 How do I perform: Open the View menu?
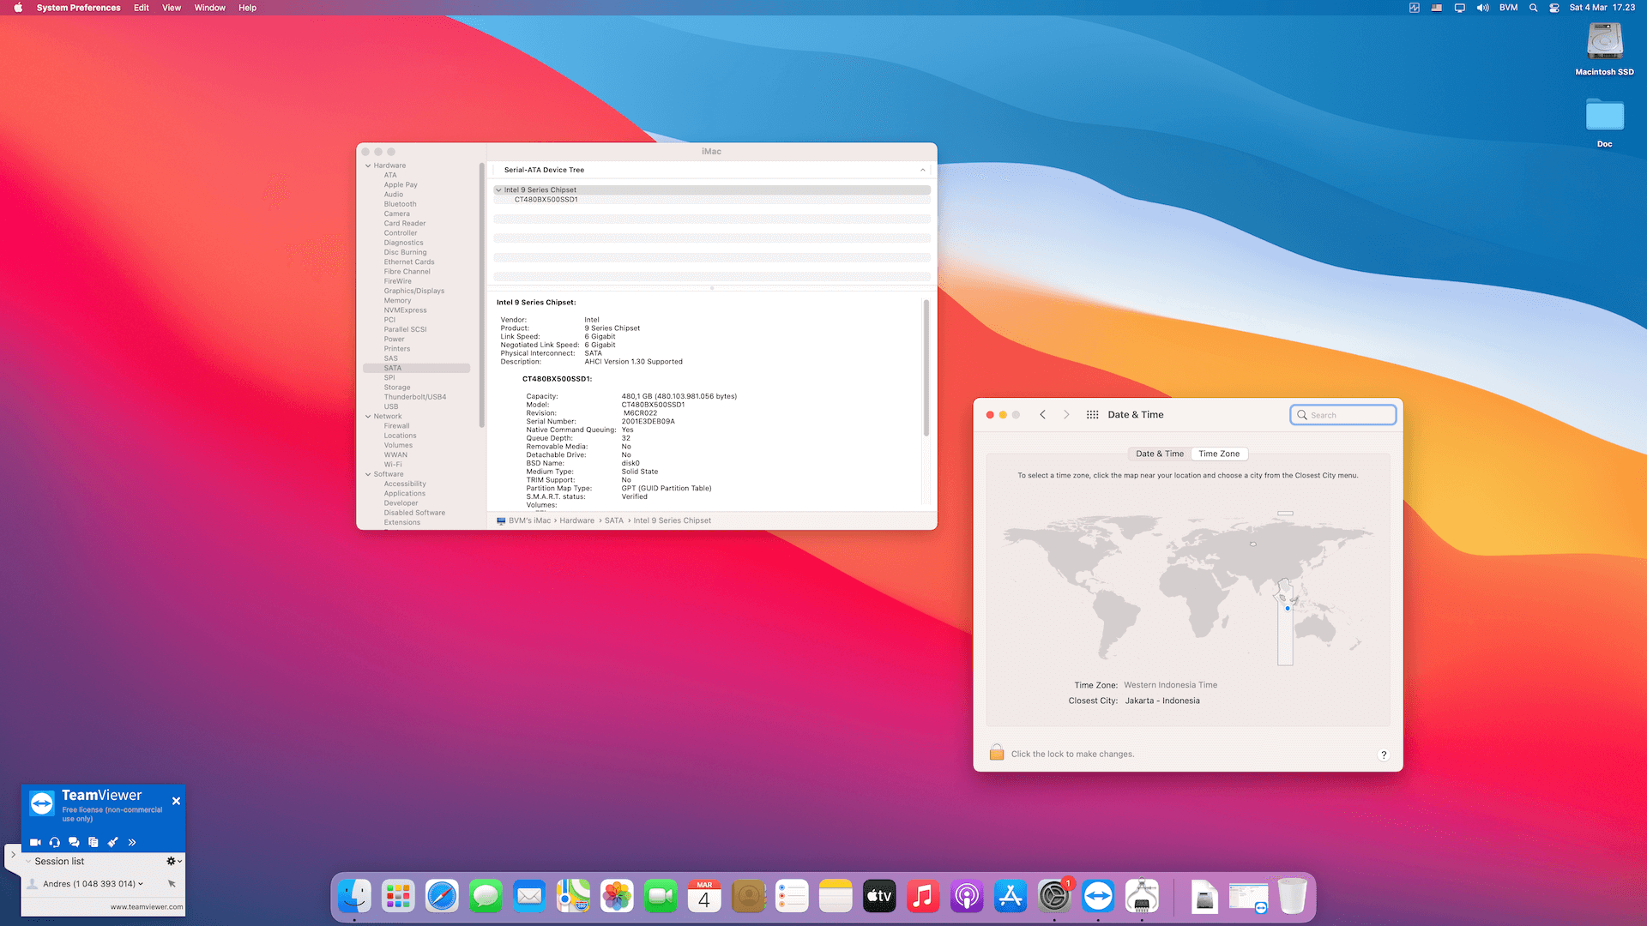172,8
